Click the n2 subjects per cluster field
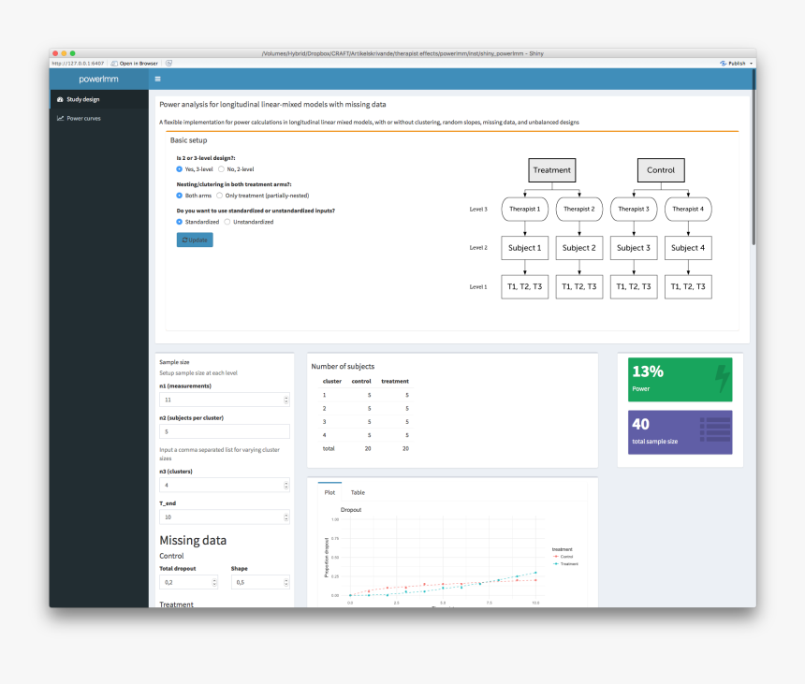 click(225, 431)
